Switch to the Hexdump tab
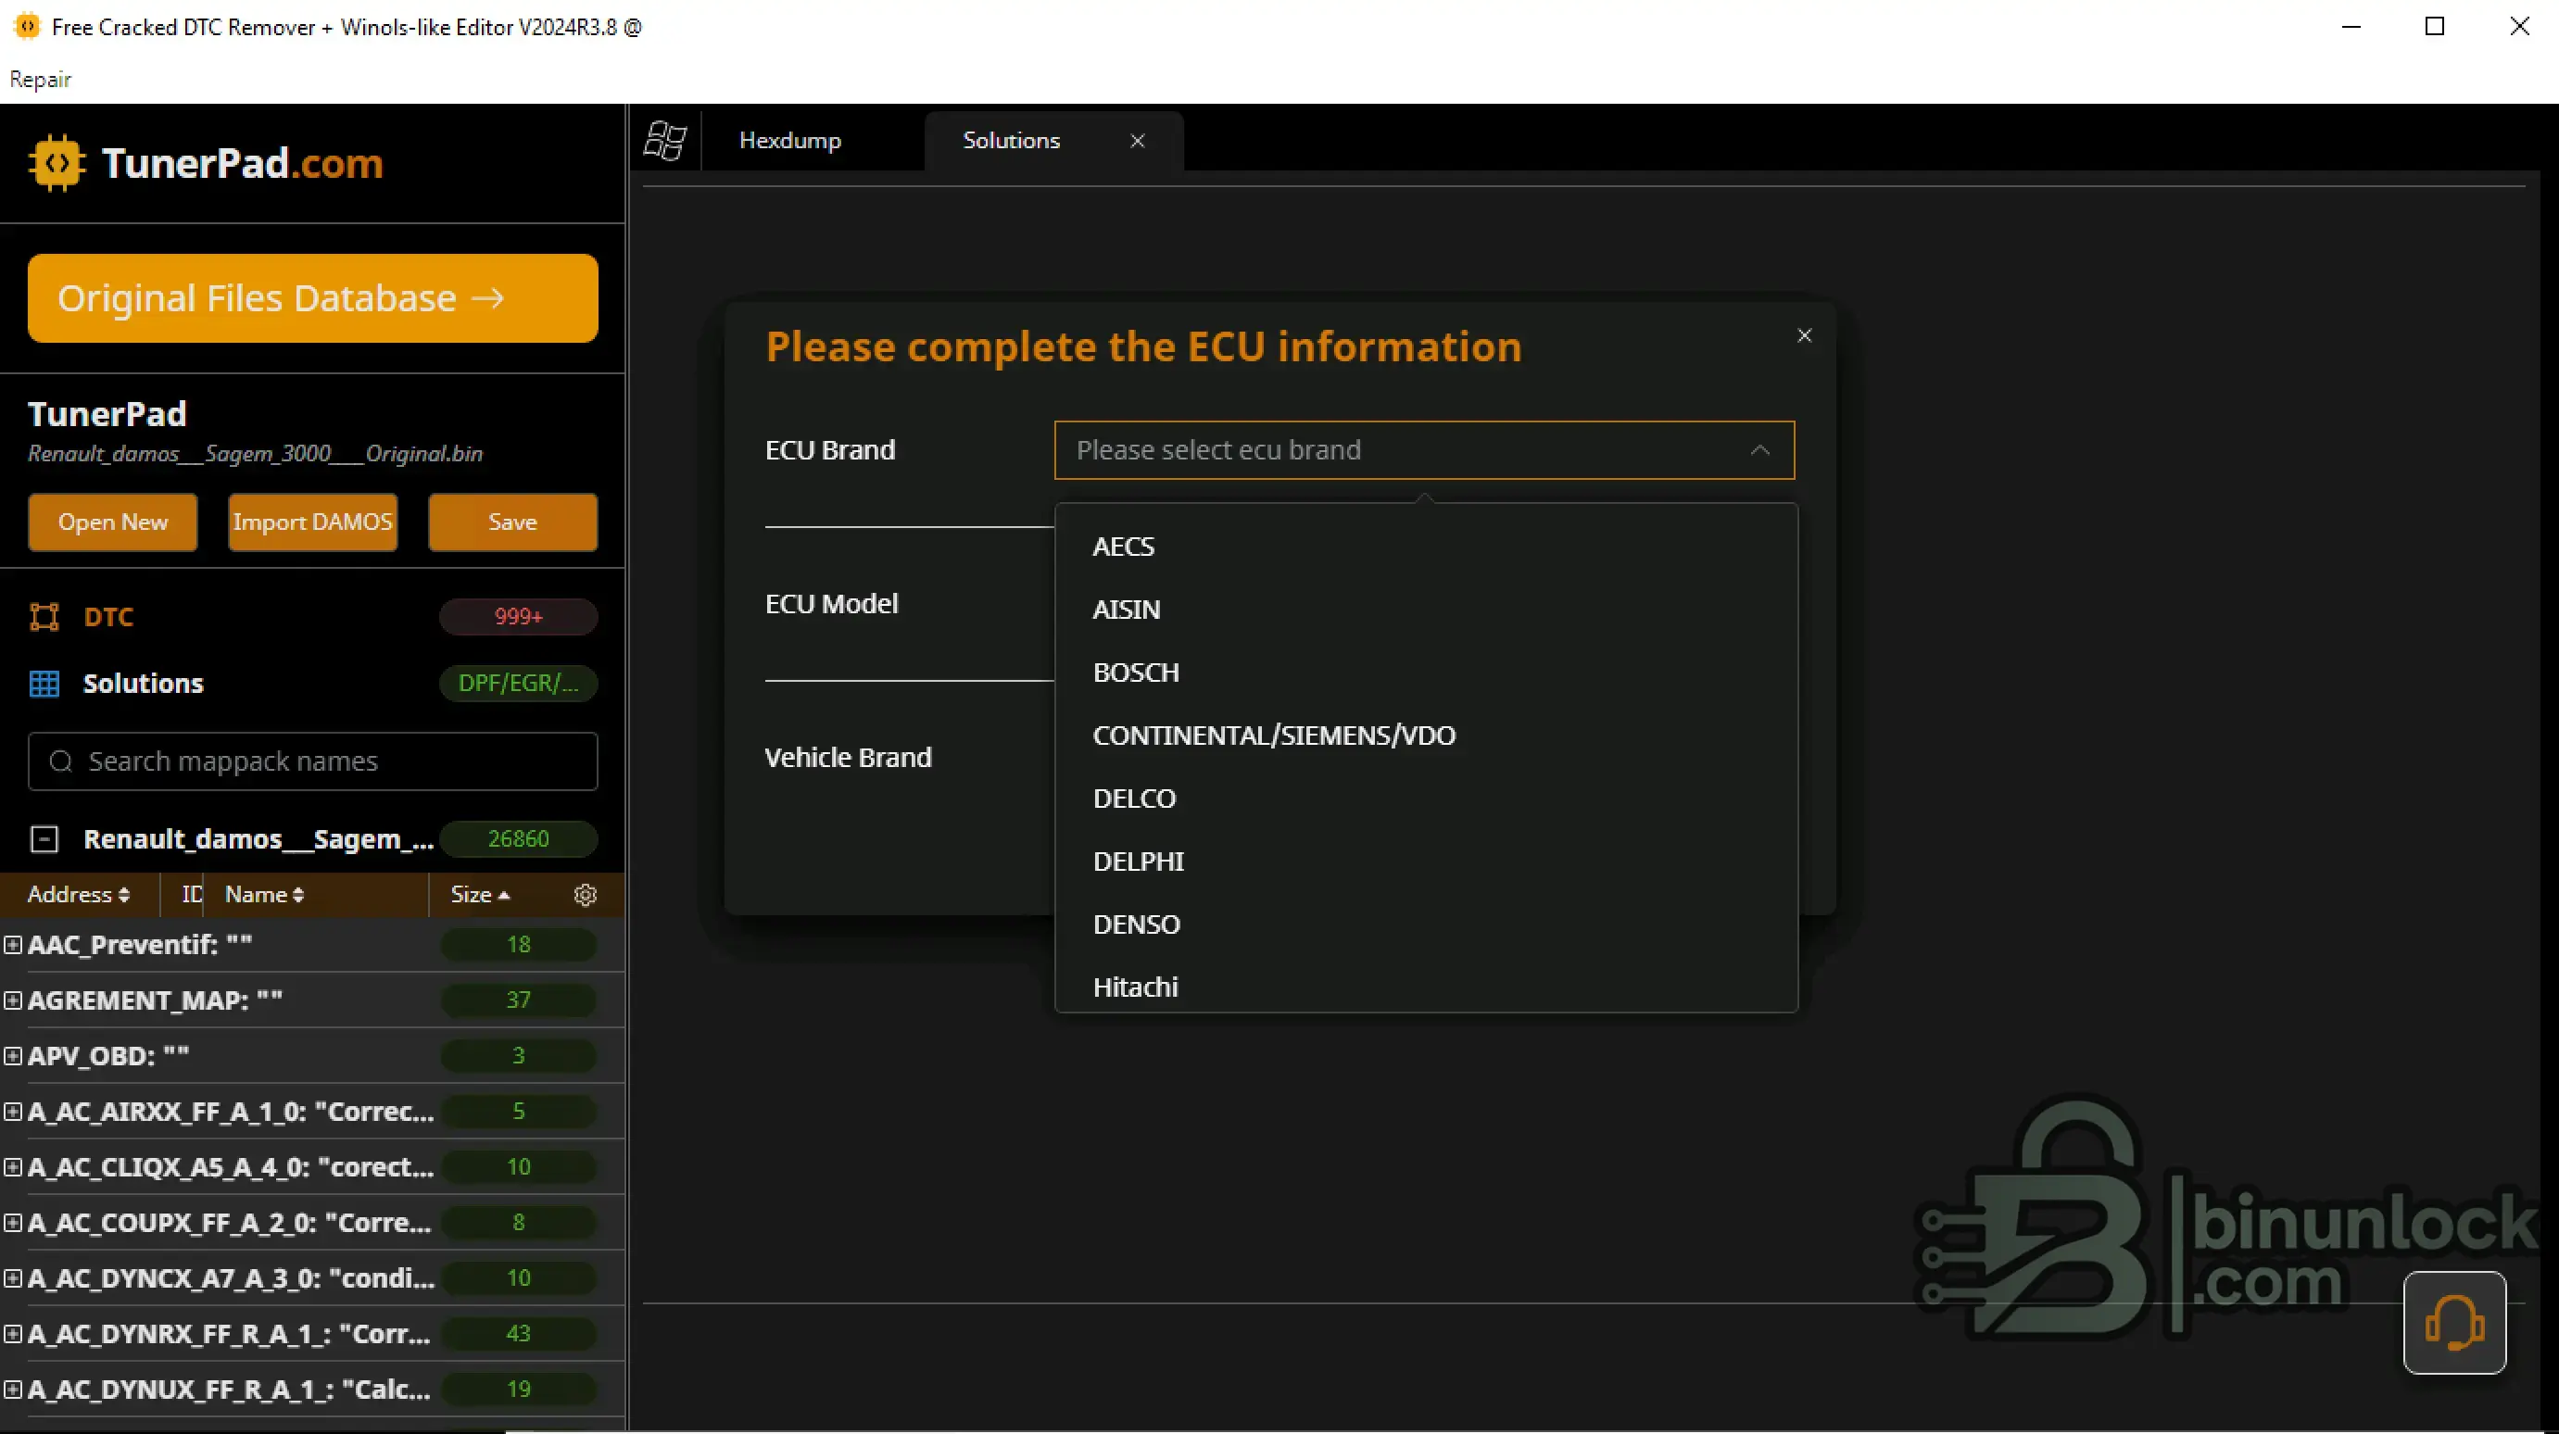 pyautogui.click(x=789, y=141)
